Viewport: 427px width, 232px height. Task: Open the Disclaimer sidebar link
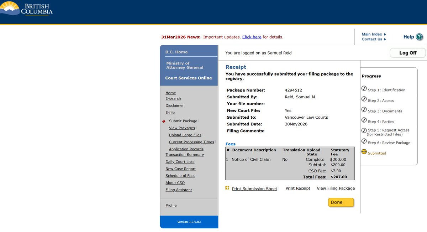tap(175, 105)
